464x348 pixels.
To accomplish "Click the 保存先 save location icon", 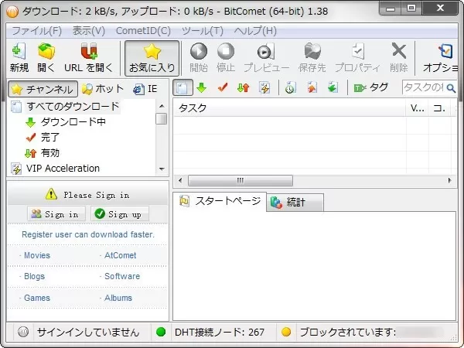I will (x=312, y=52).
